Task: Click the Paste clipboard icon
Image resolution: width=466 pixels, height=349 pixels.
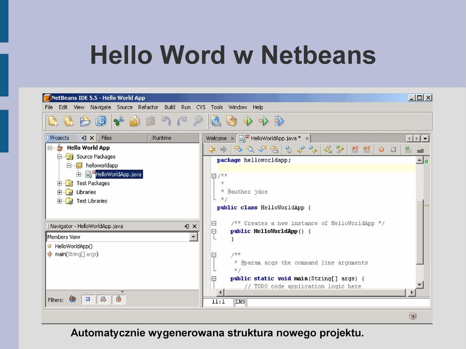Action: click(150, 121)
